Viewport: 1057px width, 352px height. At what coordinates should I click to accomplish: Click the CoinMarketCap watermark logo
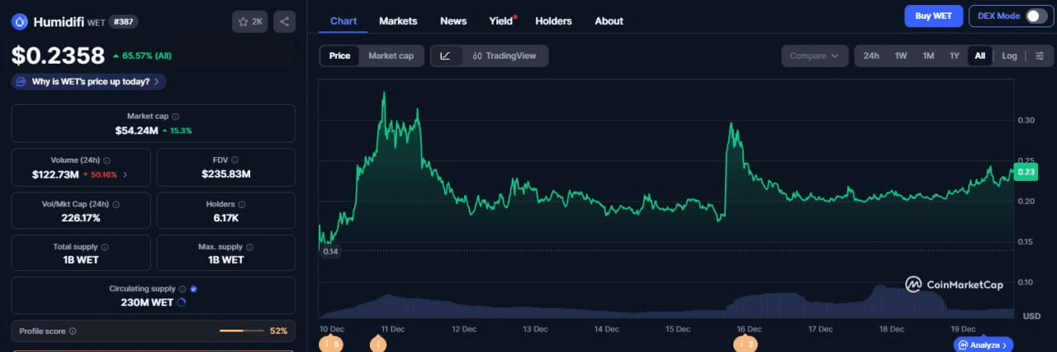(955, 284)
